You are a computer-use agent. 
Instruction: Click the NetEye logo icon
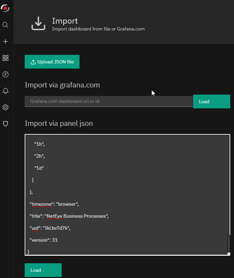point(5,8)
